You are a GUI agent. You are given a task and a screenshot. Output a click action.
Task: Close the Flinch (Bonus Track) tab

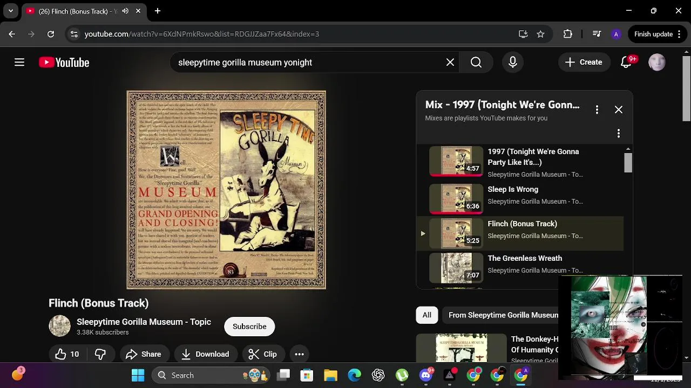(138, 11)
